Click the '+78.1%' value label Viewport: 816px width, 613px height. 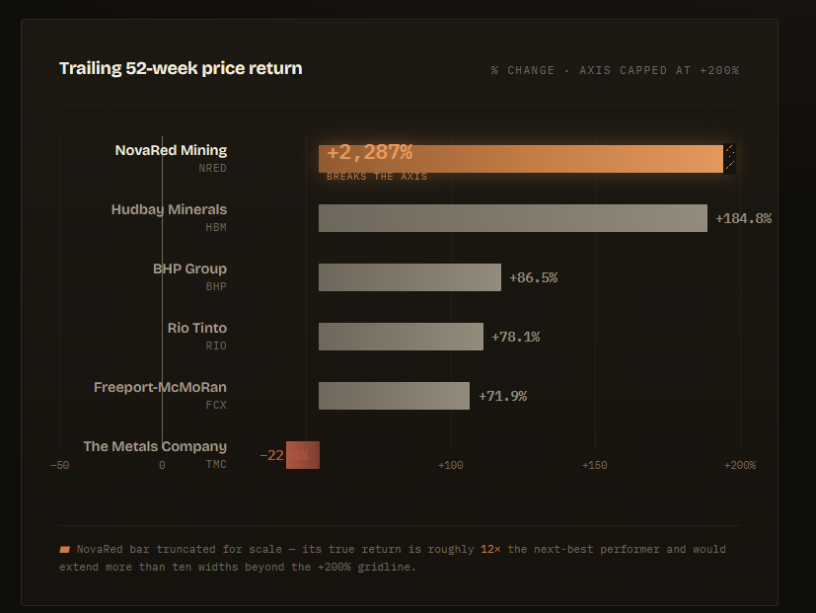click(516, 337)
